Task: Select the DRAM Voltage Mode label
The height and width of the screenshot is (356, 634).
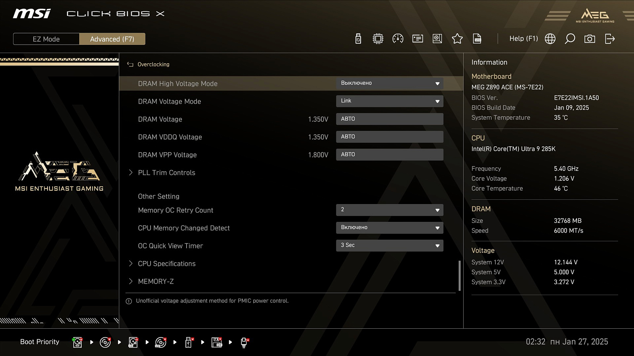Action: [169, 102]
